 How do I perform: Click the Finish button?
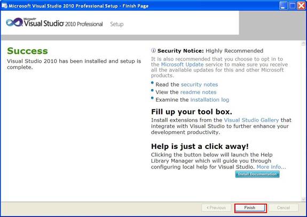pos(250,208)
